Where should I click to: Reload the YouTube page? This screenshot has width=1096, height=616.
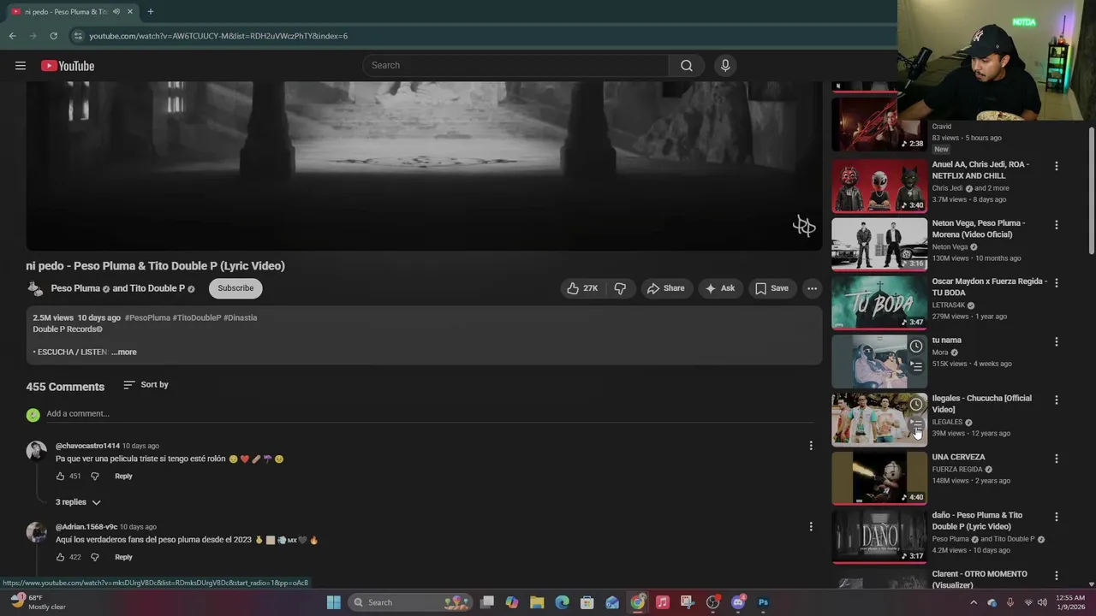coord(53,36)
